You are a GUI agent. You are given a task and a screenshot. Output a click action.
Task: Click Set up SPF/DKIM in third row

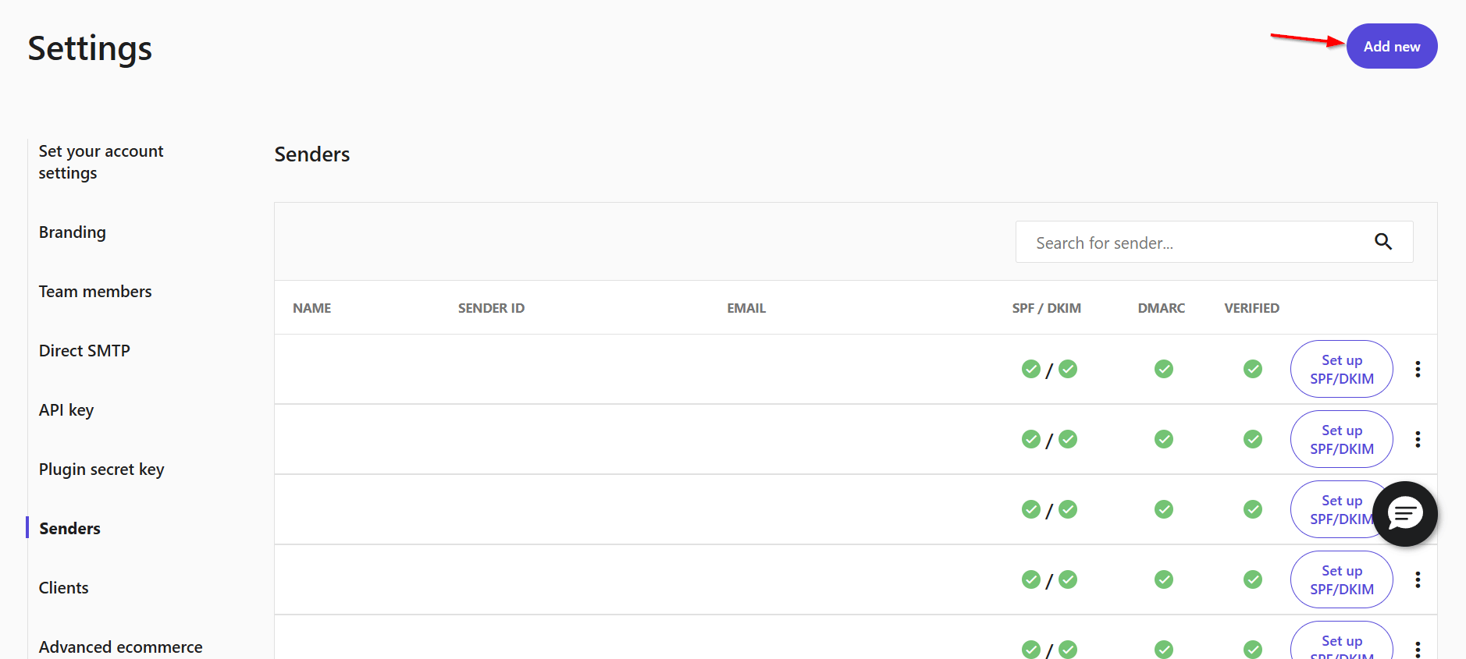[x=1335, y=509]
